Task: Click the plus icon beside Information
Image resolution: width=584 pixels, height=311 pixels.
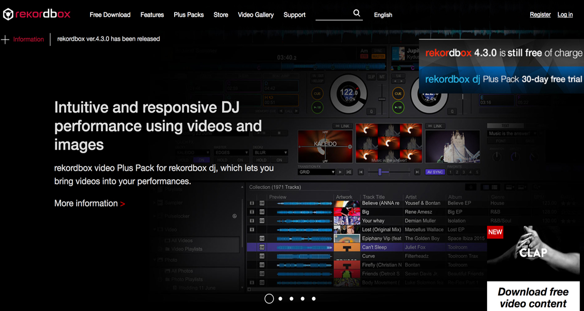Action: [5, 39]
